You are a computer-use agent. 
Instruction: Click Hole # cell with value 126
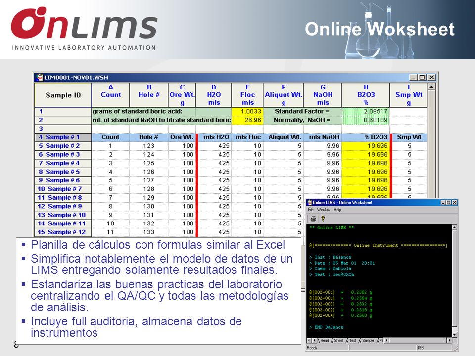[149, 172]
